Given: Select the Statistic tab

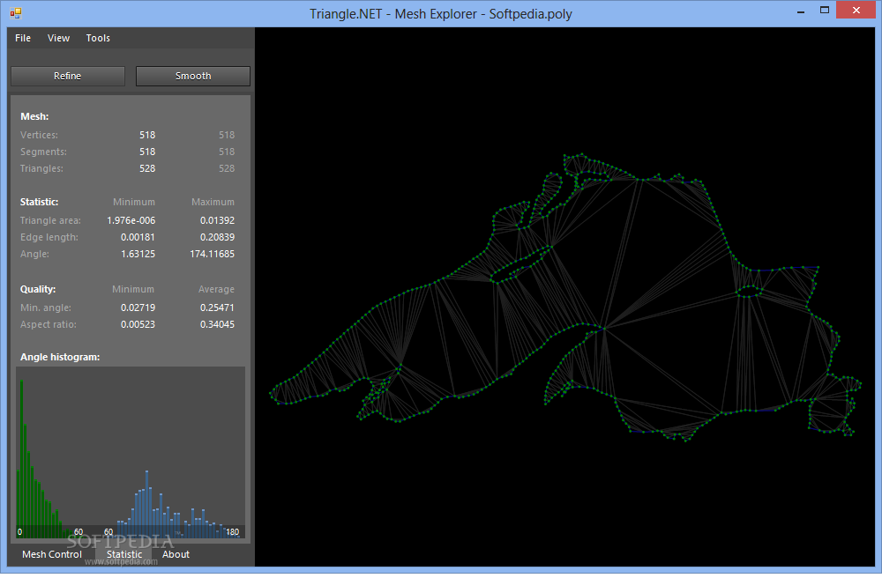Looking at the screenshot, I should (124, 554).
